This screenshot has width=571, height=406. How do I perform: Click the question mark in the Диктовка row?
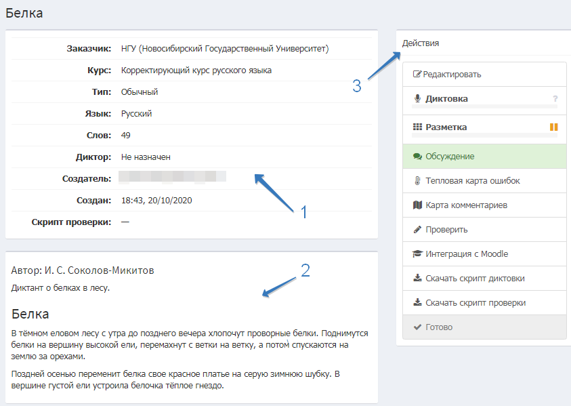pyautogui.click(x=555, y=99)
